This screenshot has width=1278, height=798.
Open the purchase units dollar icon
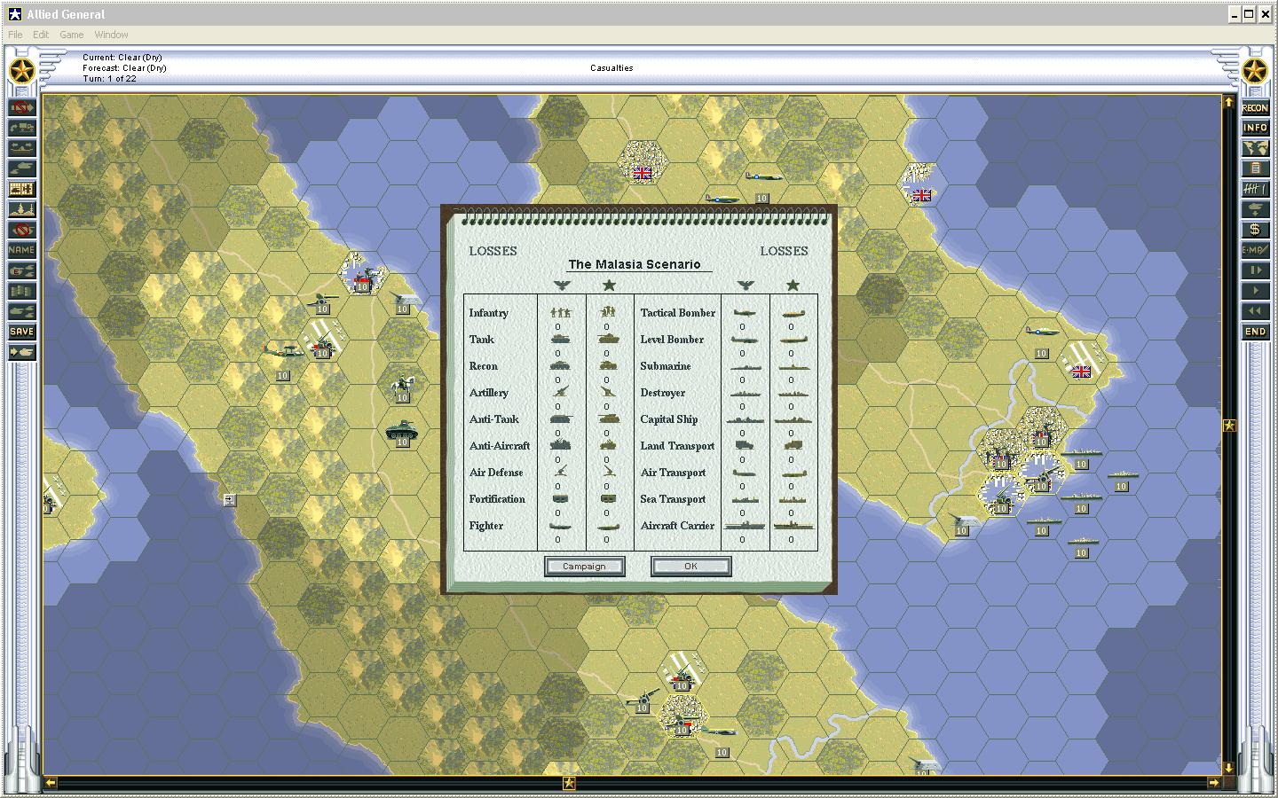(1255, 230)
